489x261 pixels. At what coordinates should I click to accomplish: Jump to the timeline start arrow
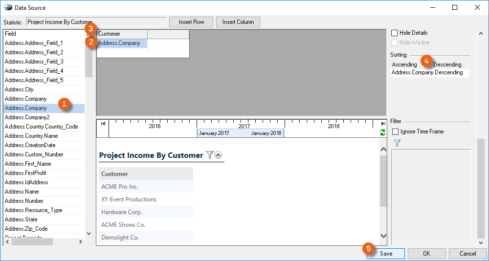point(103,124)
